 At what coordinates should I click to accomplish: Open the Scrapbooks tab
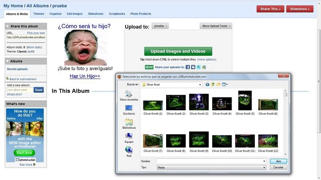click(x=117, y=14)
